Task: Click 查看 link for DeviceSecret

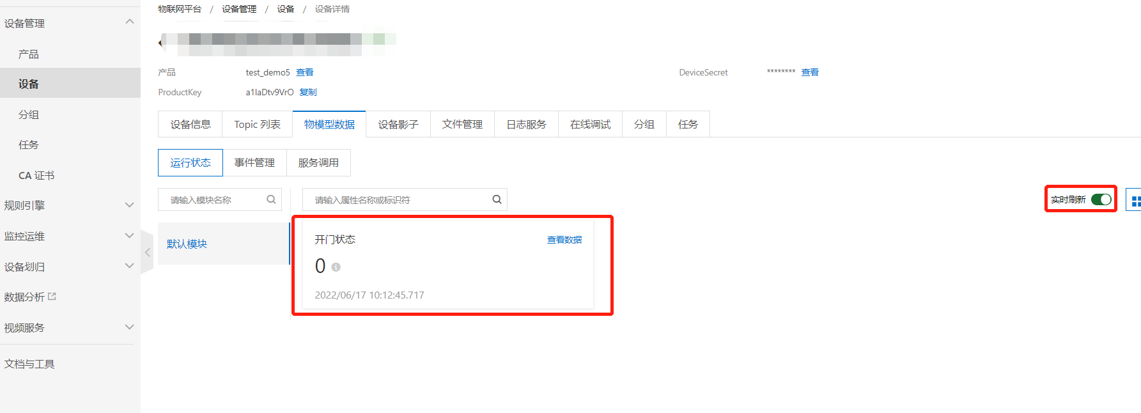Action: click(810, 72)
